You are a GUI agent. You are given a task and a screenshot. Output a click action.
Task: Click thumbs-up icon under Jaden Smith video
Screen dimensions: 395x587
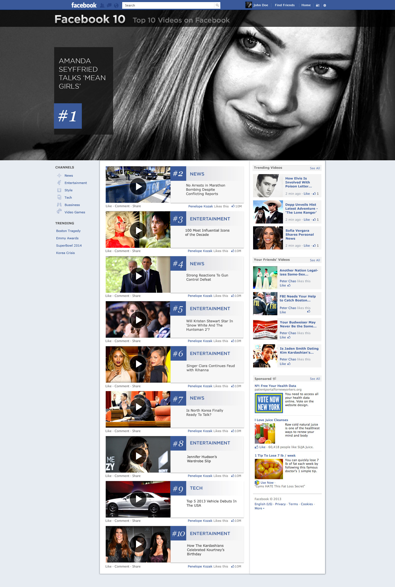tap(289, 364)
